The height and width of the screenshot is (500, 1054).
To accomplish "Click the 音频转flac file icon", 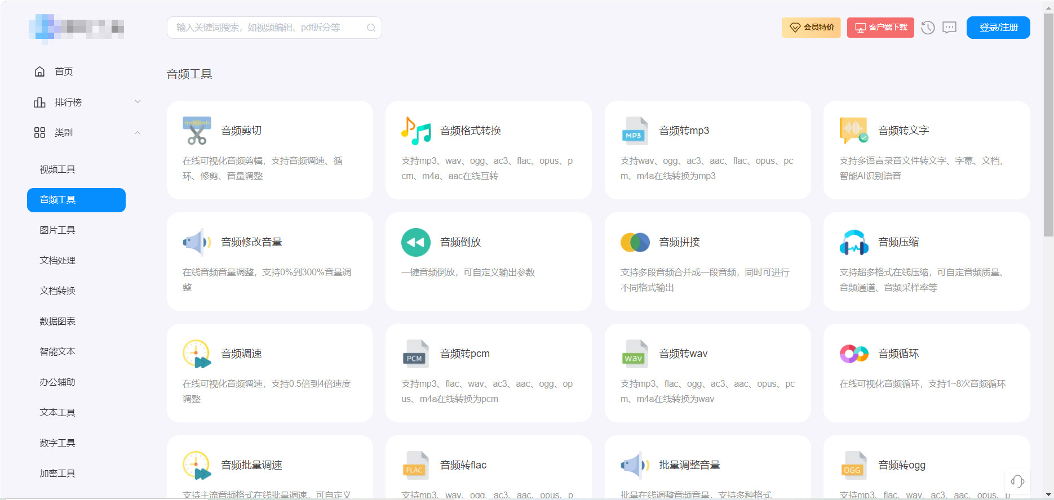I will [416, 465].
